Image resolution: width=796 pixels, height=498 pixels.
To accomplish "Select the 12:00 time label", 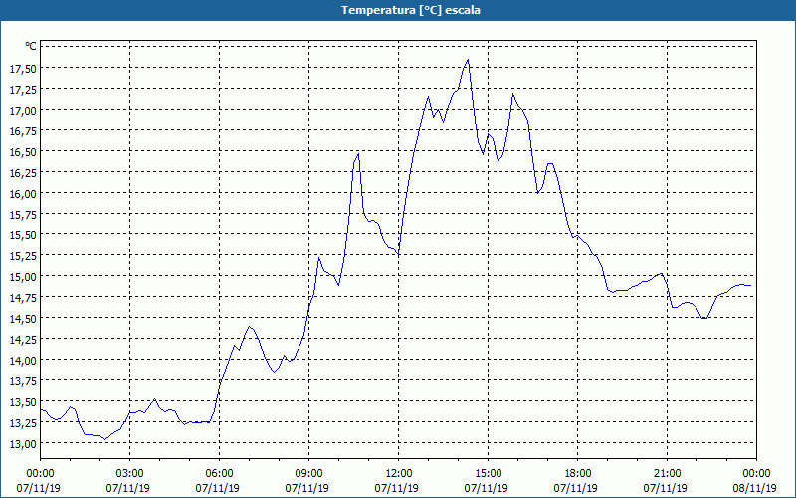I will [399, 474].
